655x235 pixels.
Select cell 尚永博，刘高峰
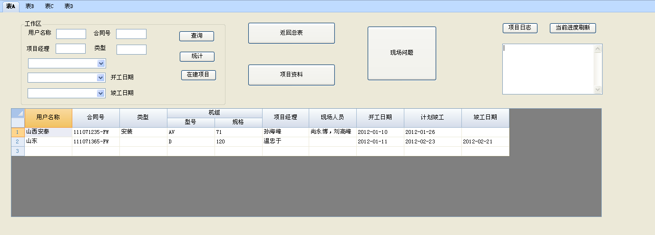[x=332, y=132]
